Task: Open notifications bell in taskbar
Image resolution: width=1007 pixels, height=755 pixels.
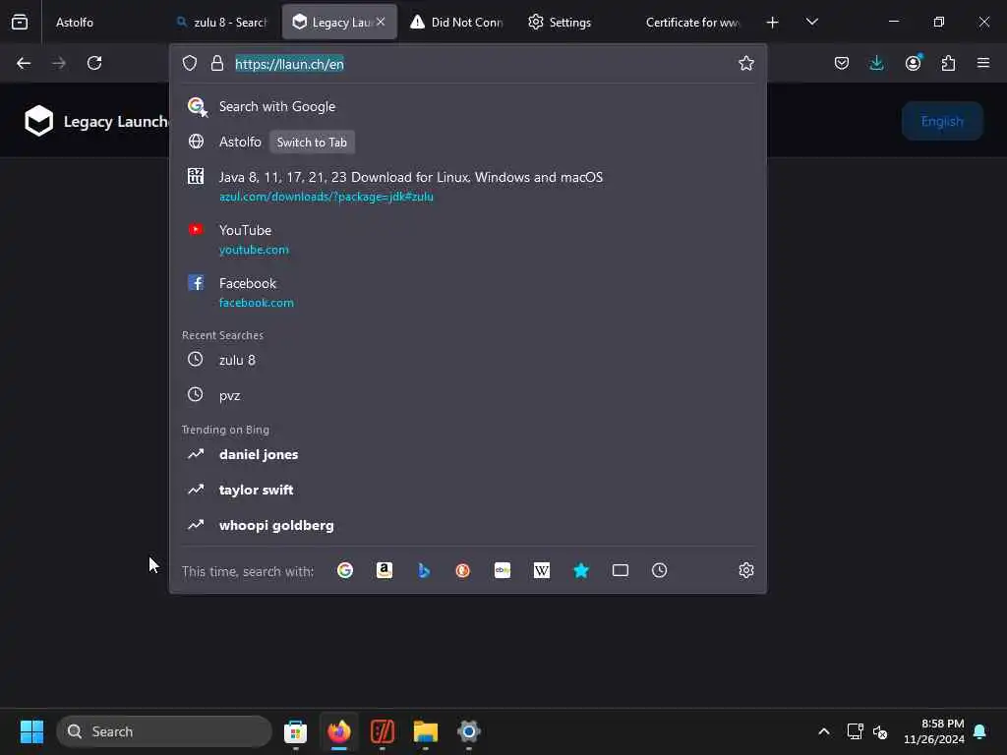Action: click(x=980, y=731)
